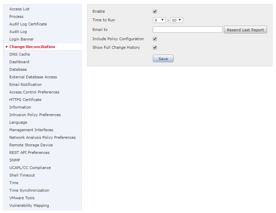Viewport: 276px width, 213px height.
Task: Go to Audit Log settings
Action: (x=18, y=32)
